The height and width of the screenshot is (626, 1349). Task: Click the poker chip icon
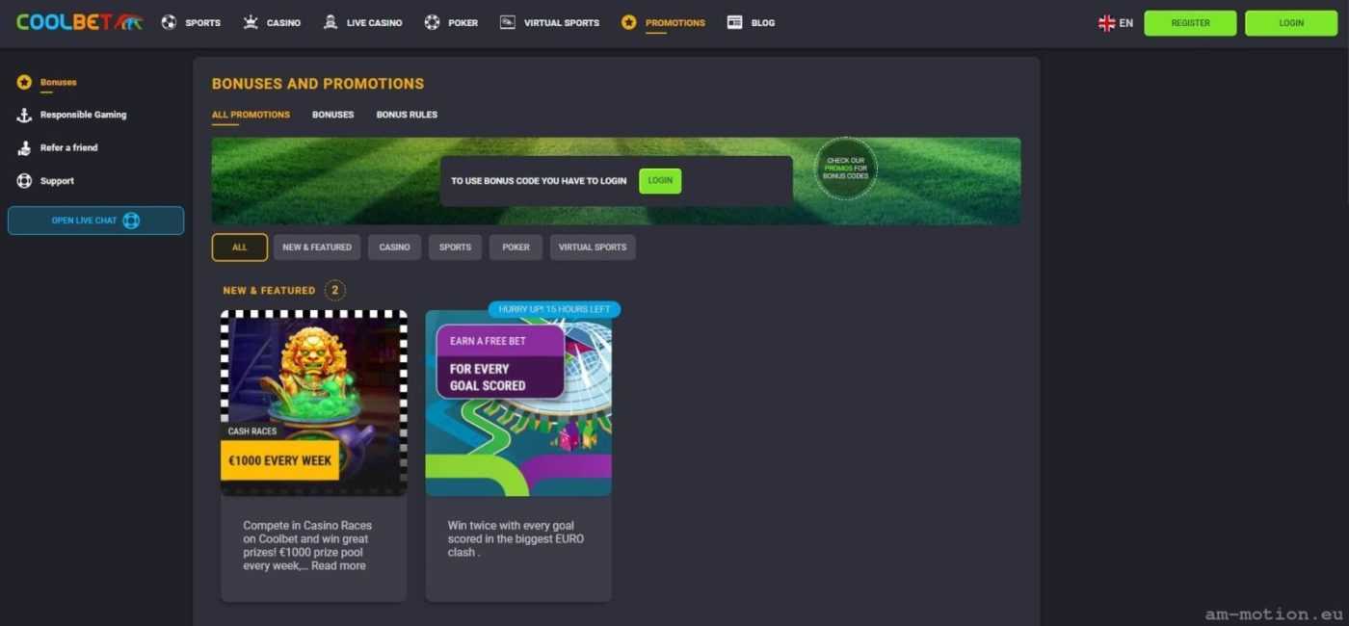432,22
